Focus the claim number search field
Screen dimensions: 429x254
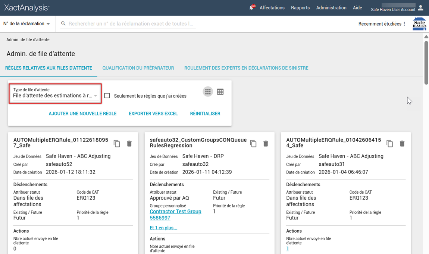(x=131, y=24)
